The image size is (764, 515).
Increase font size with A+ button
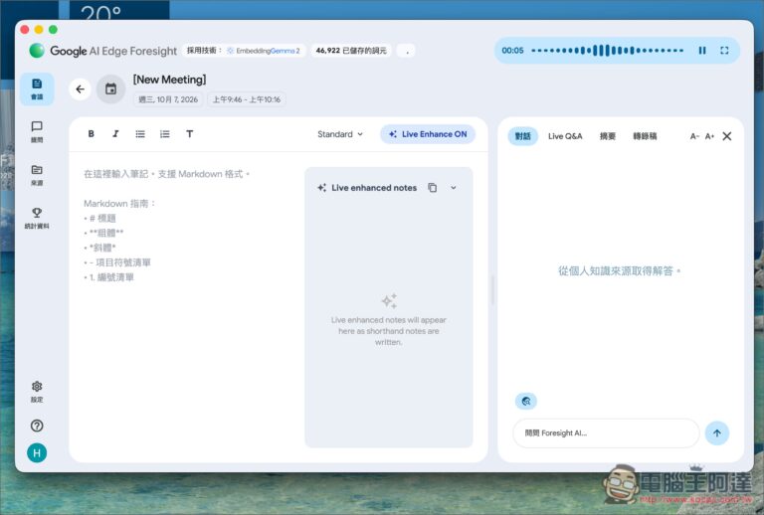coord(709,137)
